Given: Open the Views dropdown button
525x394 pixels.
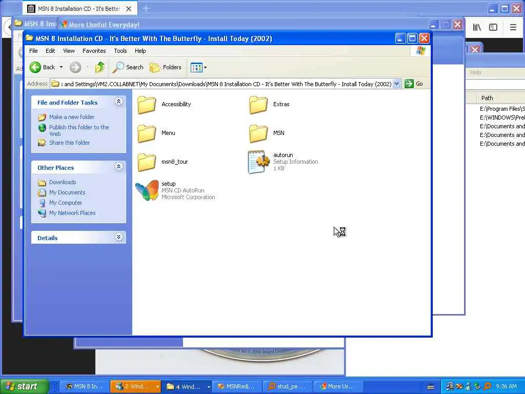Looking at the screenshot, I should [198, 67].
